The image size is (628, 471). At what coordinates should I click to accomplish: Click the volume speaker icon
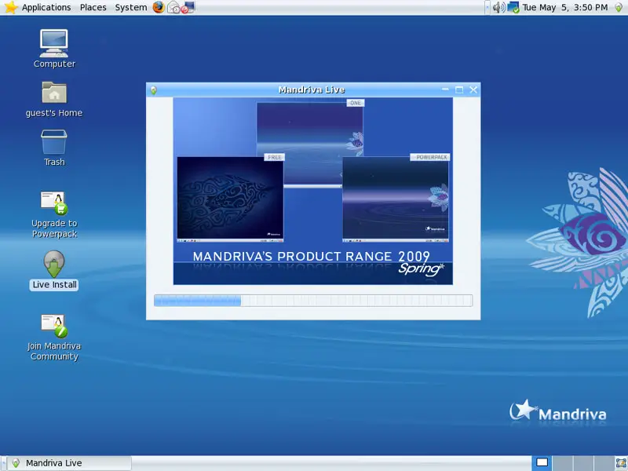pyautogui.click(x=498, y=7)
